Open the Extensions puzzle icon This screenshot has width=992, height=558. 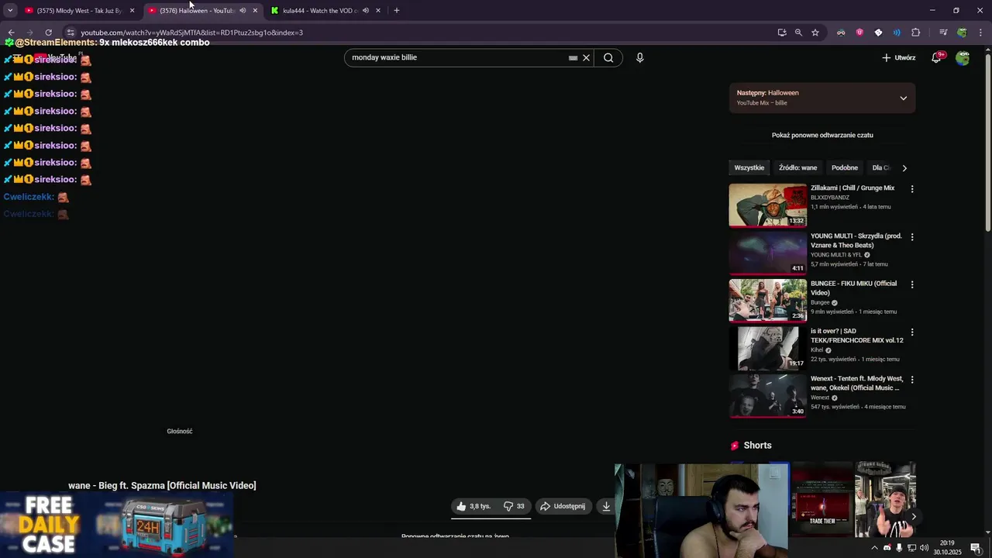pos(916,33)
